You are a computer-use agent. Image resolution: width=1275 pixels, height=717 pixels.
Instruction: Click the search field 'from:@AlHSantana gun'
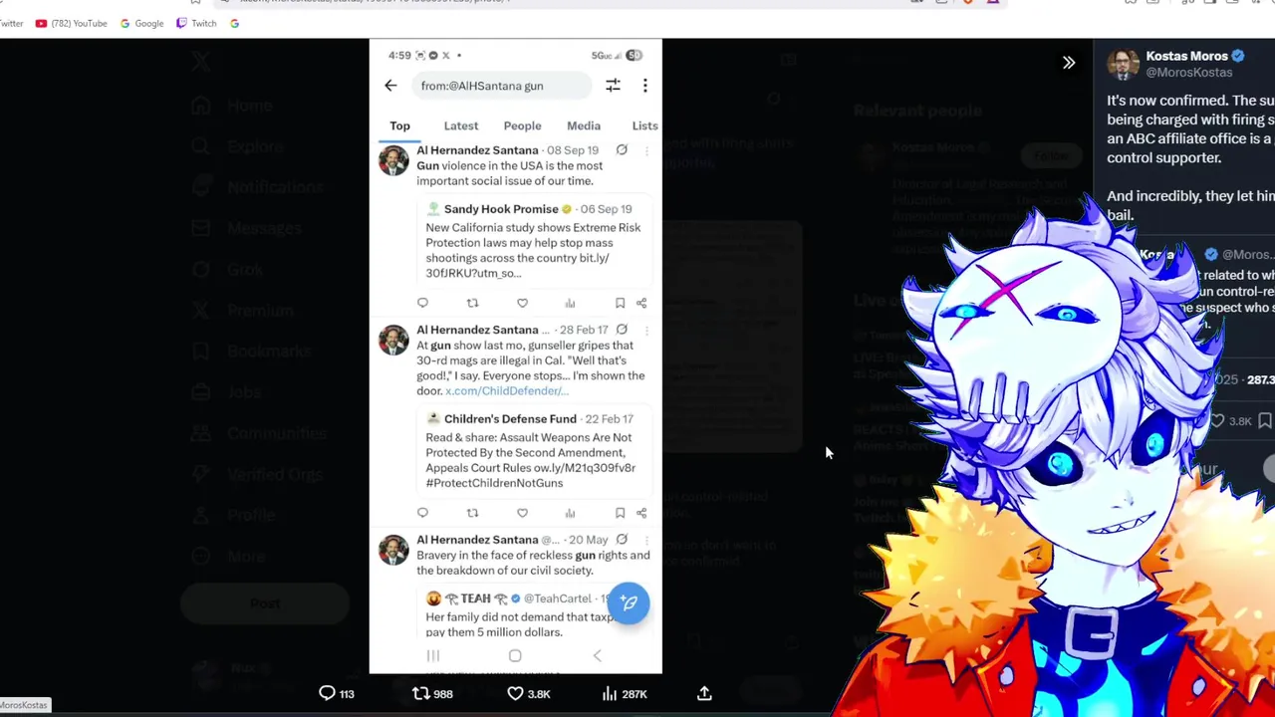coord(501,86)
